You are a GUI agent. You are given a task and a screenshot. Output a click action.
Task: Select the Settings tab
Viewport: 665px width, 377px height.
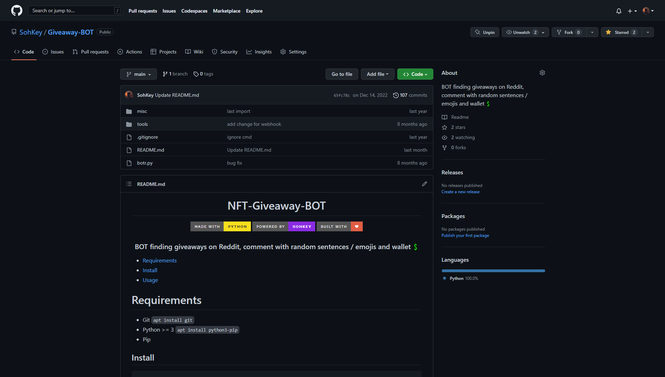[293, 52]
